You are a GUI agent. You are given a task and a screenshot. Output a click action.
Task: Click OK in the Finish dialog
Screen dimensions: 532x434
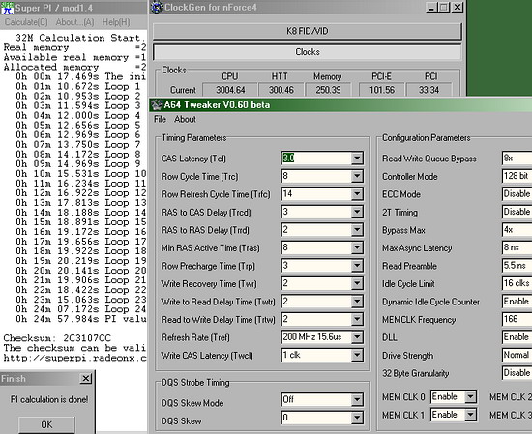point(46,424)
